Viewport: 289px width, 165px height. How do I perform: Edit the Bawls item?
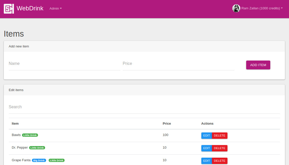coord(206,135)
